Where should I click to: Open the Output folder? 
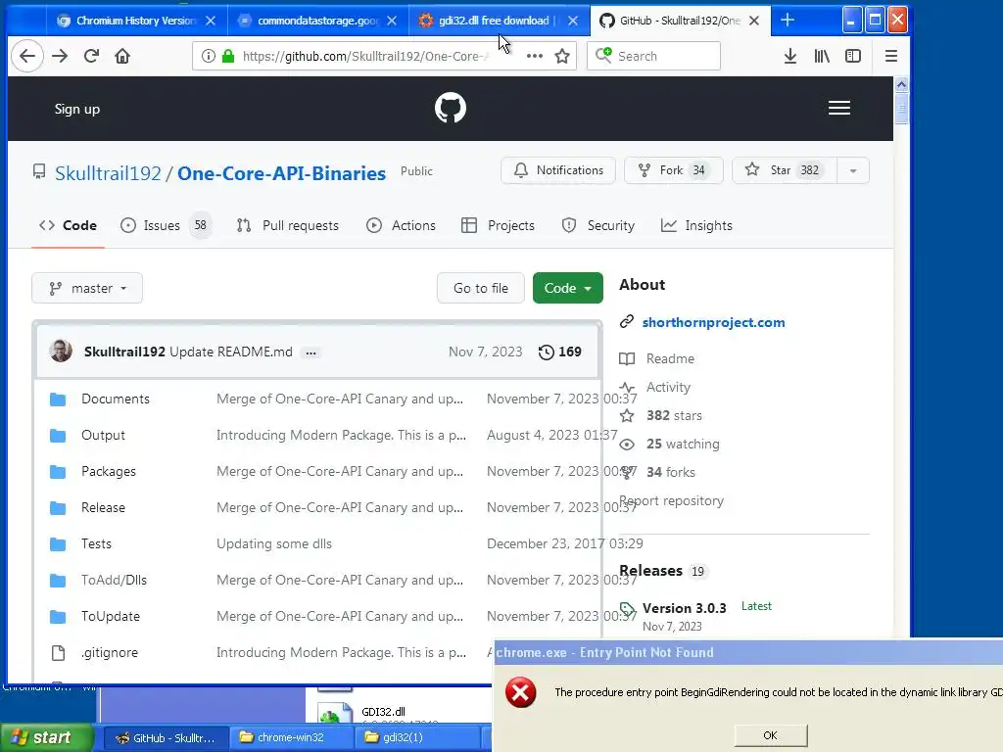point(103,436)
